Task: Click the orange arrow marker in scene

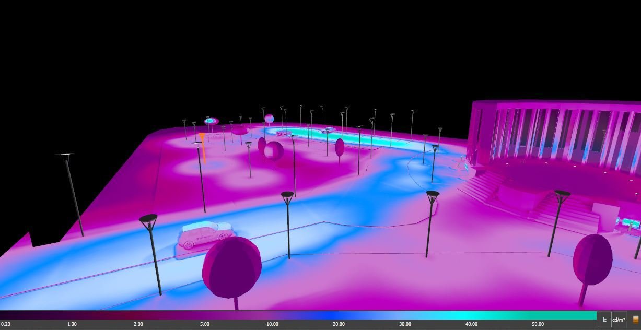Action: (x=203, y=146)
